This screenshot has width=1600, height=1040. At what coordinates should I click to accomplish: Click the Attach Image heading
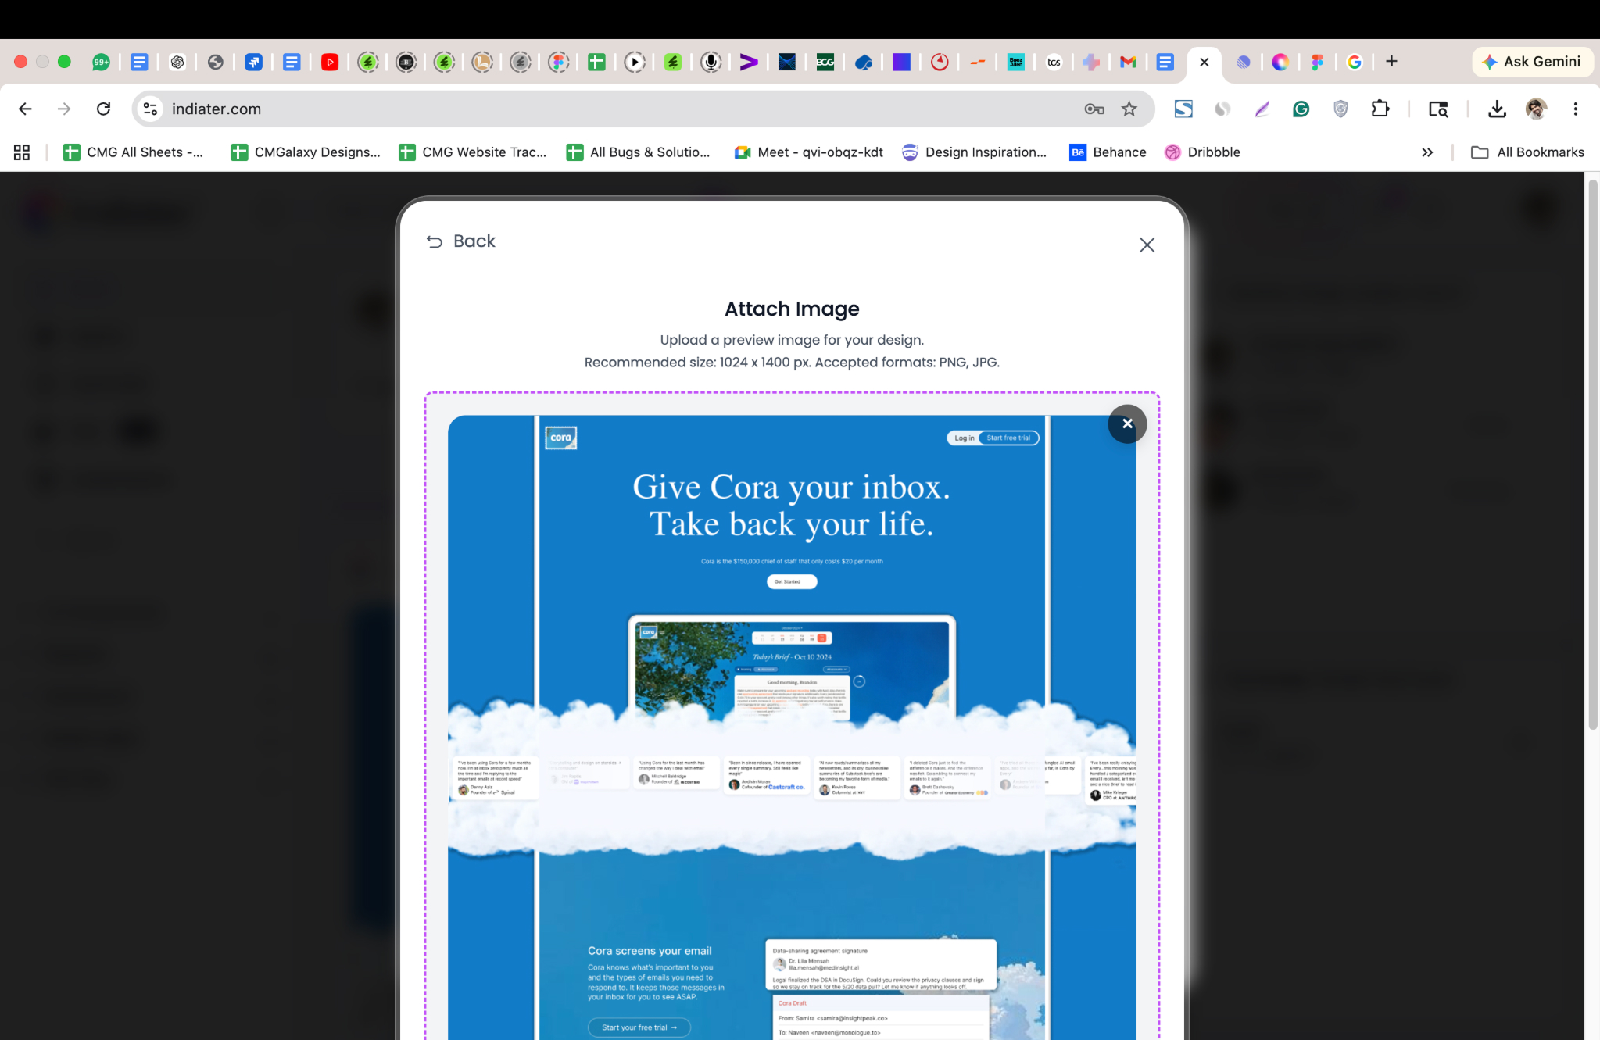pyautogui.click(x=792, y=309)
